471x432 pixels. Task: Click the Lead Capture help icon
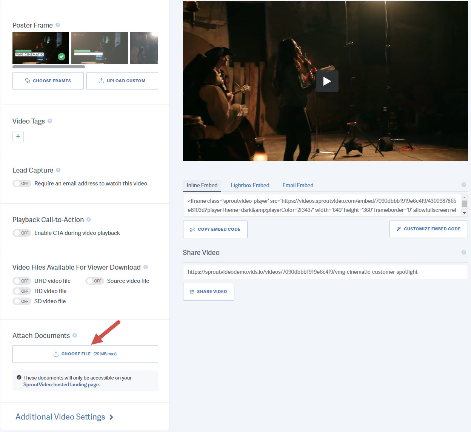[58, 170]
